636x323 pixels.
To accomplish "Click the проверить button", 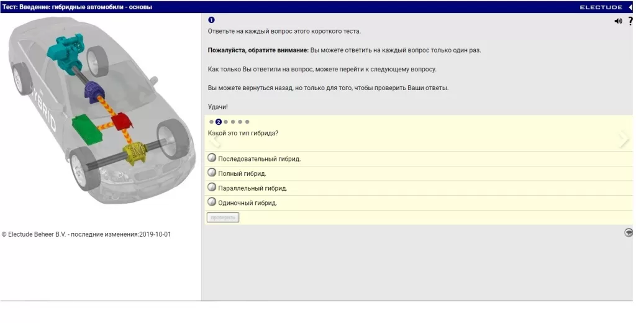I will pyautogui.click(x=223, y=217).
